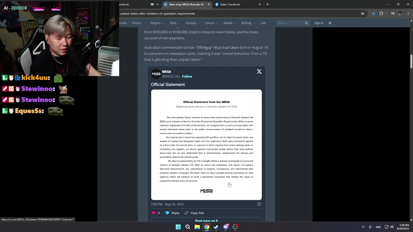413x232 pixels.
Task: Click the microphone tray icon
Action: pos(370,227)
